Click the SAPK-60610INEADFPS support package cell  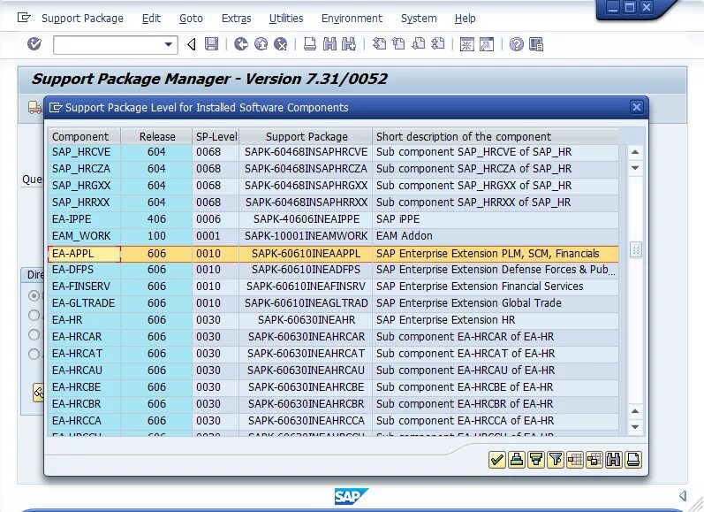pos(306,269)
